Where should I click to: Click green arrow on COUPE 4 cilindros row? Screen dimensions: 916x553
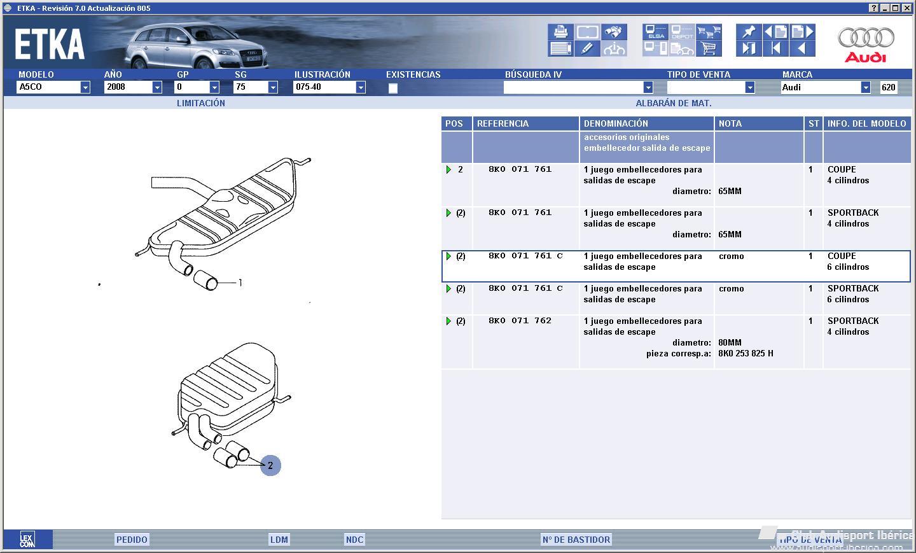(x=448, y=170)
